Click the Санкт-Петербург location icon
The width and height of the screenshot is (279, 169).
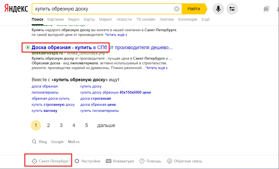coord(34,161)
